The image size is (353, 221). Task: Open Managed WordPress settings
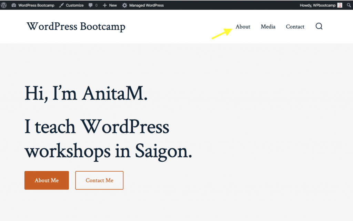click(x=143, y=5)
